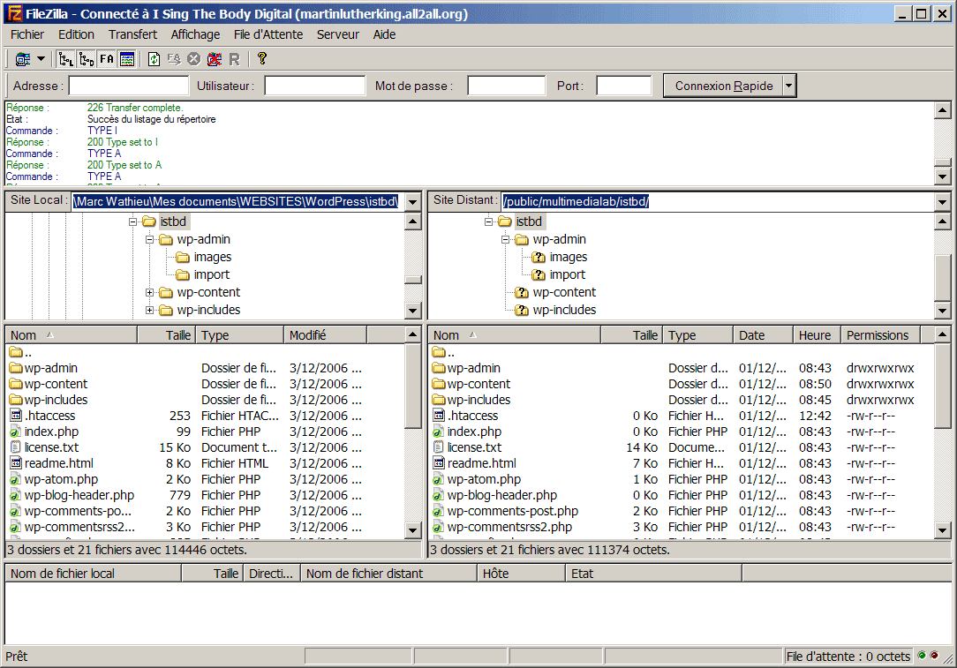
Task: Click the wp-blog-header.php icon in remote list
Action: click(x=438, y=495)
